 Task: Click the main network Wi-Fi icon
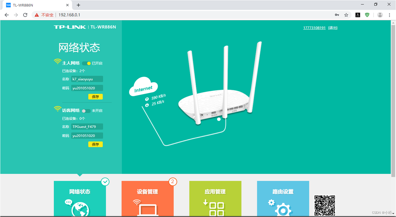57,62
